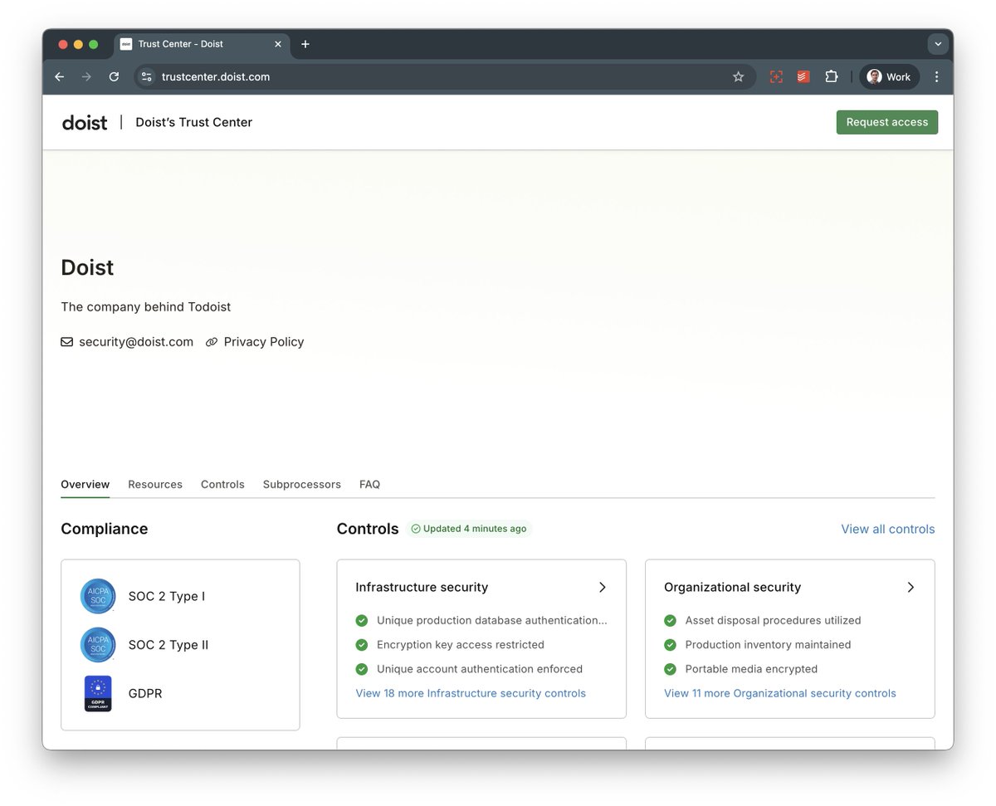
Task: Open the Chrome three-dot menu
Action: 937,76
